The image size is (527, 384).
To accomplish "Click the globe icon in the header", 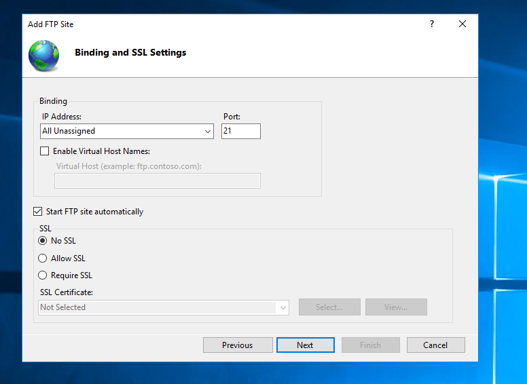I will [43, 54].
